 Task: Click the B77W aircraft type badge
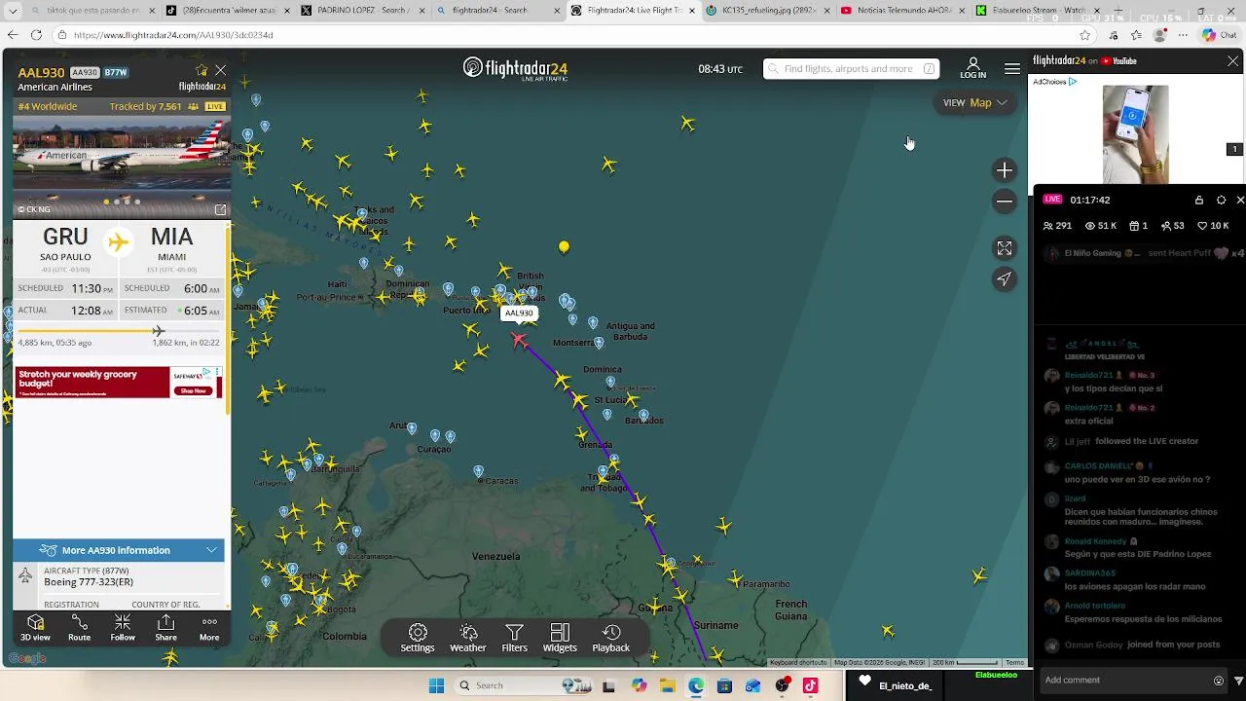116,72
